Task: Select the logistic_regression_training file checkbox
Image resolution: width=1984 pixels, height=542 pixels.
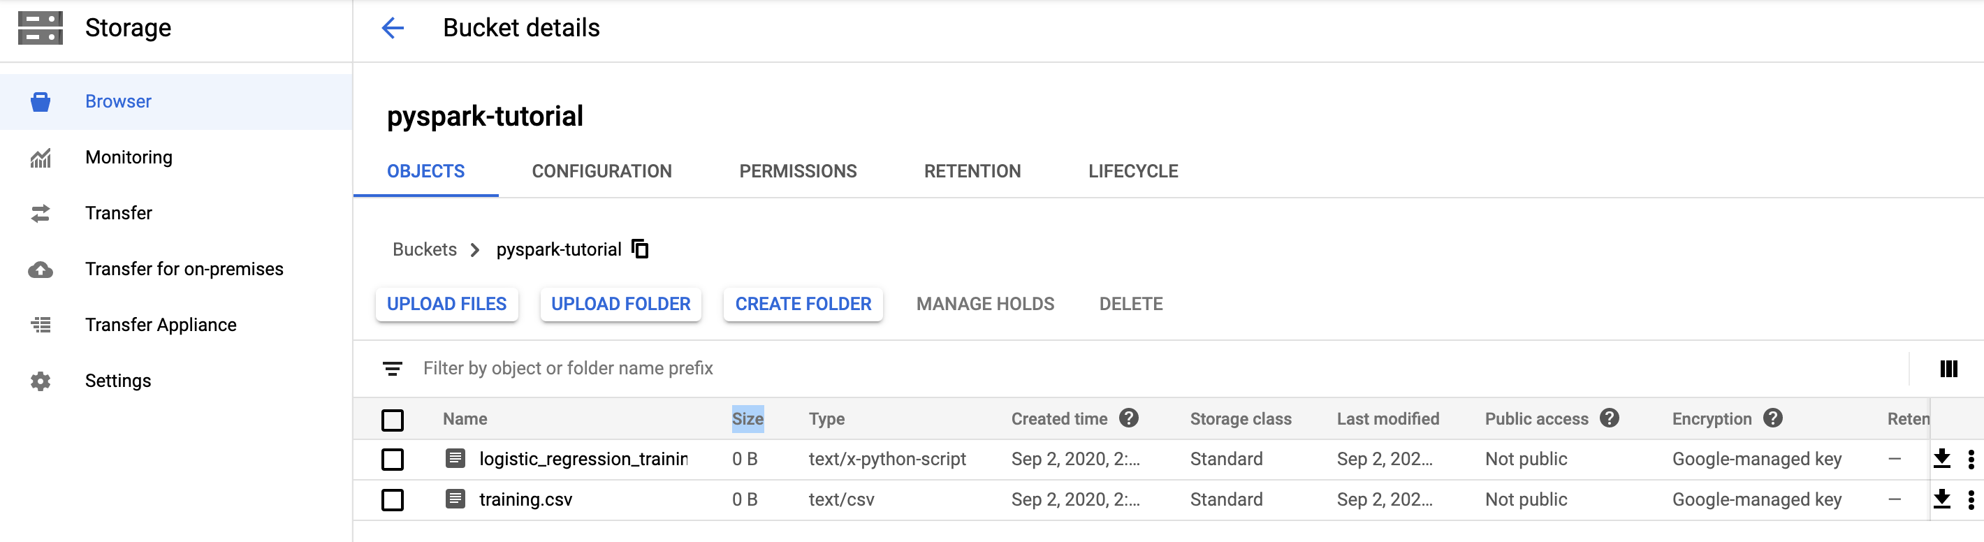Action: pyautogui.click(x=393, y=460)
